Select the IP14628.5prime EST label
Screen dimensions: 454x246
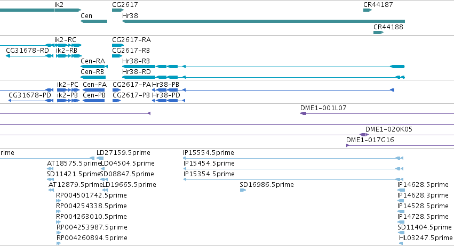point(423,185)
